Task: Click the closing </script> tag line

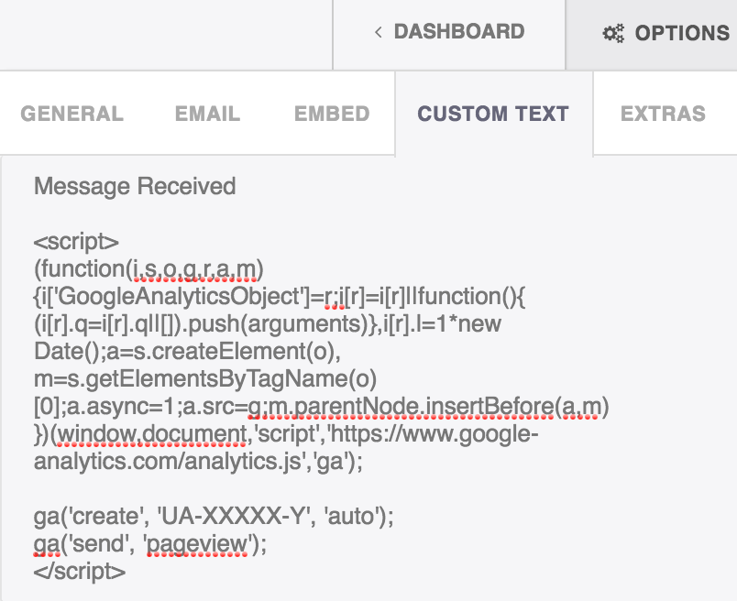Action: [80, 572]
